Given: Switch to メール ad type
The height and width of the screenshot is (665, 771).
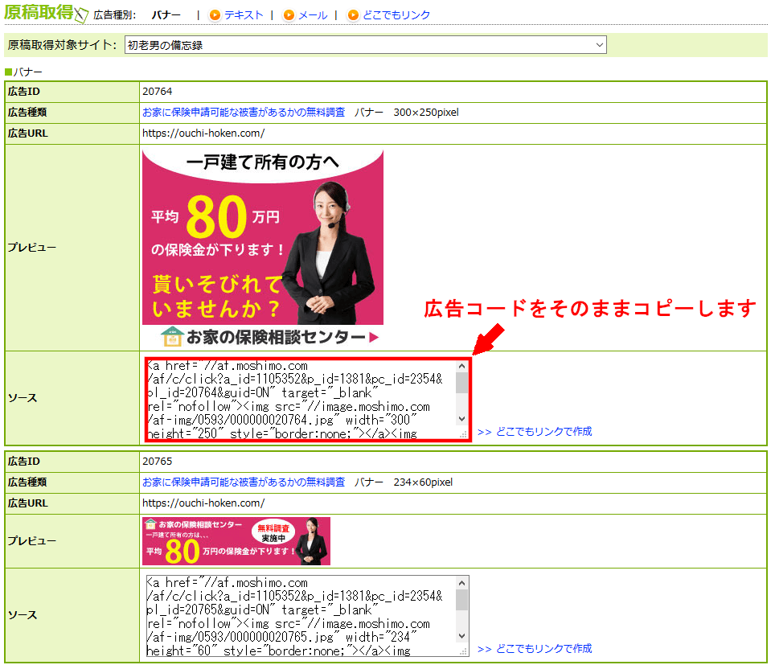Looking at the screenshot, I should tap(313, 15).
